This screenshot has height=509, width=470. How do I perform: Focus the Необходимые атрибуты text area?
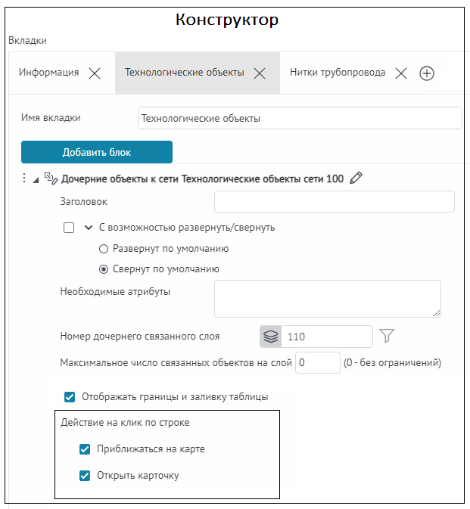tap(327, 299)
